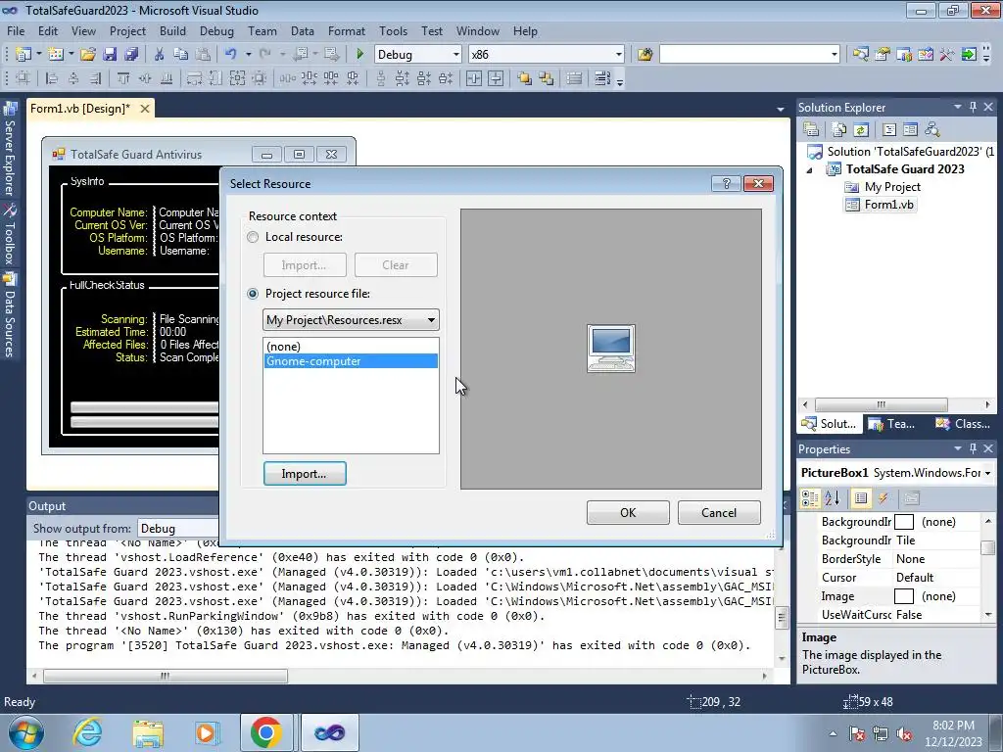Click View Code icon in Solution Explorer

(889, 130)
